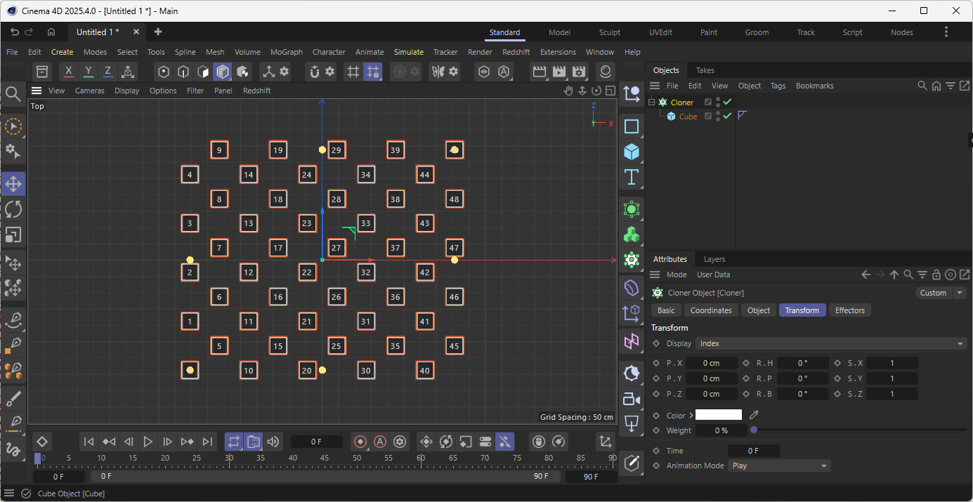
Task: Collapse the Cloner hierarchy in Objects panel
Action: [651, 102]
